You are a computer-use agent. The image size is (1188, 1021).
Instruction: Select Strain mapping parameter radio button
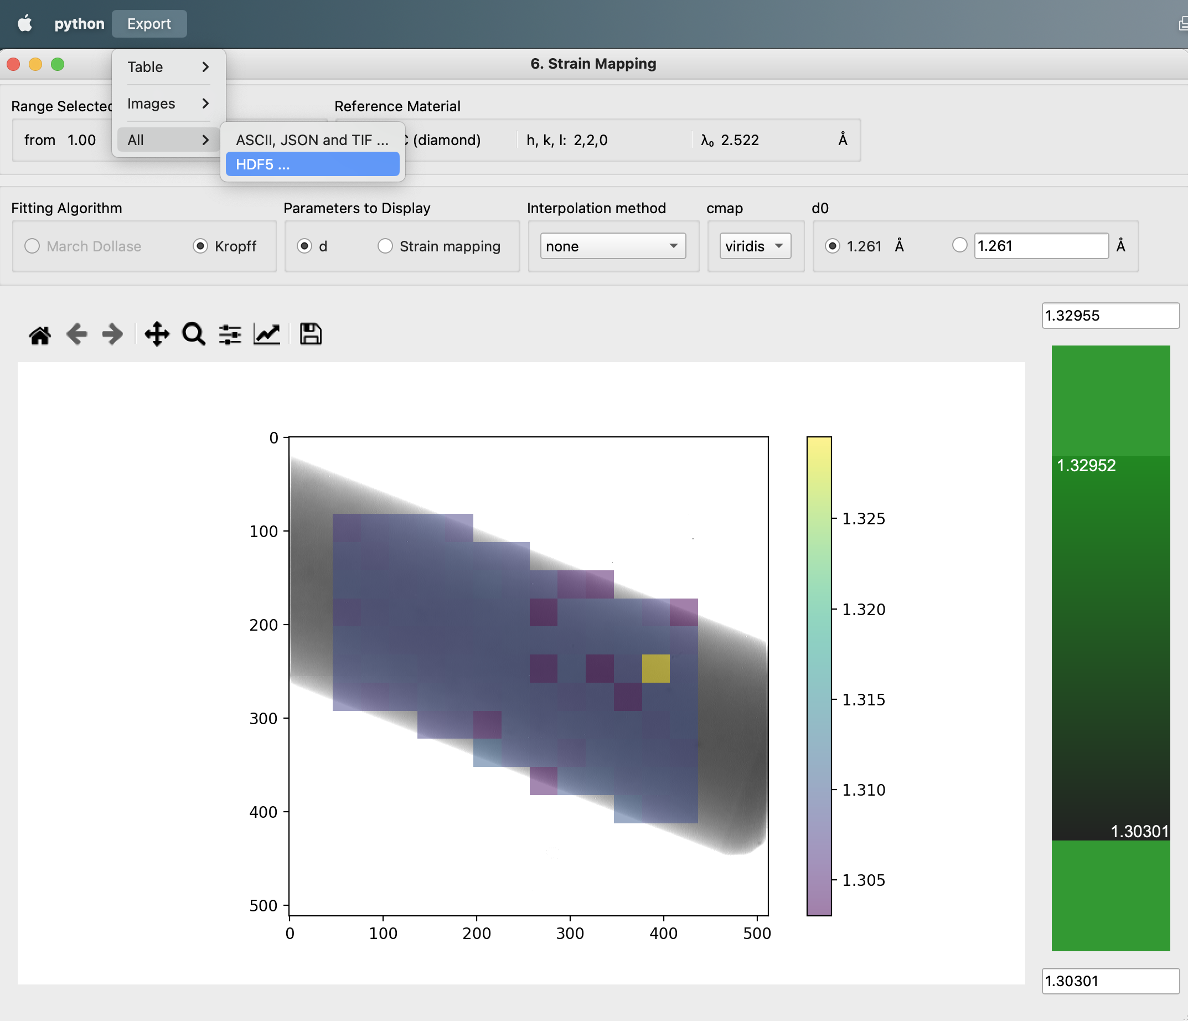pyautogui.click(x=385, y=246)
